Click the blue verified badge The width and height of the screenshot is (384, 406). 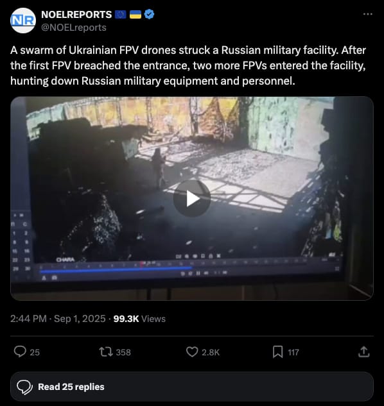pos(149,14)
